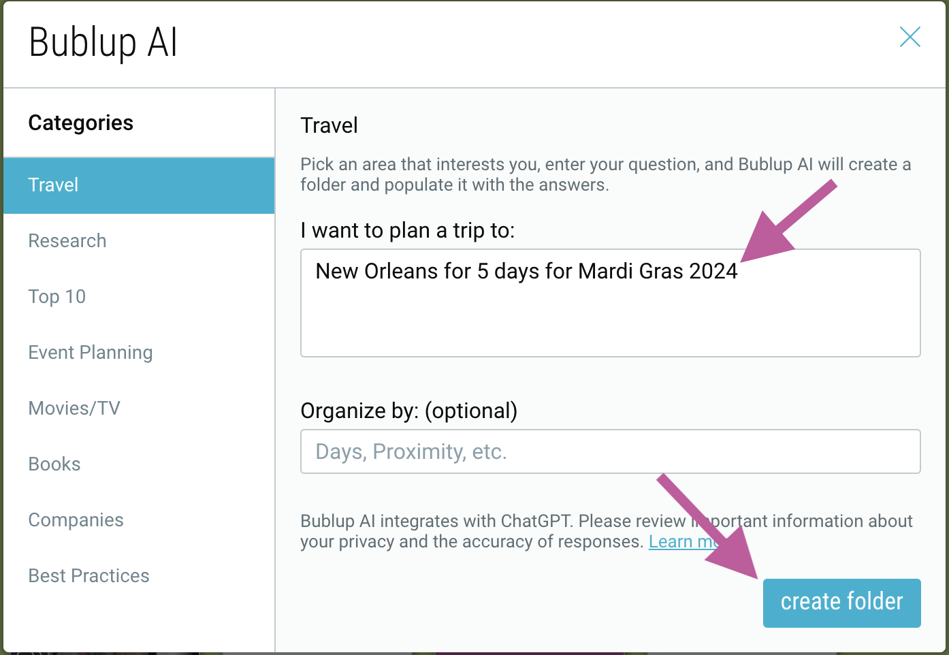The width and height of the screenshot is (949, 655).
Task: Click the Travel heading in right panel
Action: pyautogui.click(x=329, y=126)
